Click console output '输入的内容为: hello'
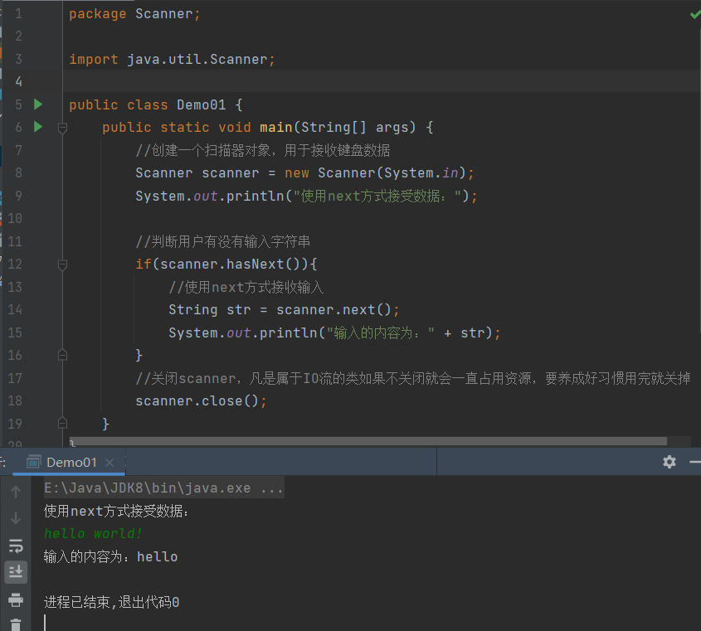Viewport: 701px width, 631px height. click(110, 557)
